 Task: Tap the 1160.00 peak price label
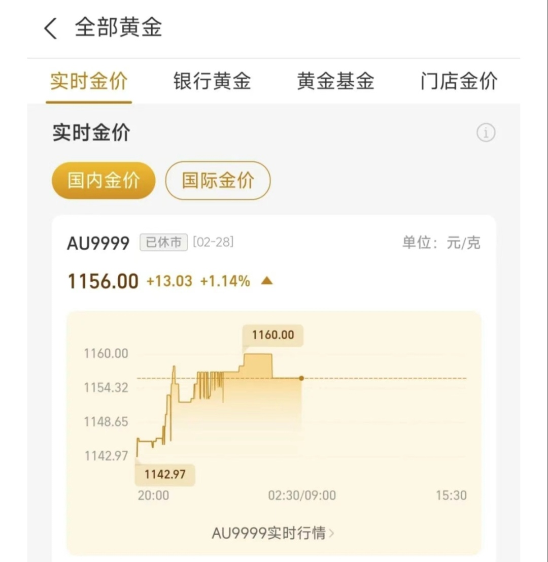(272, 335)
